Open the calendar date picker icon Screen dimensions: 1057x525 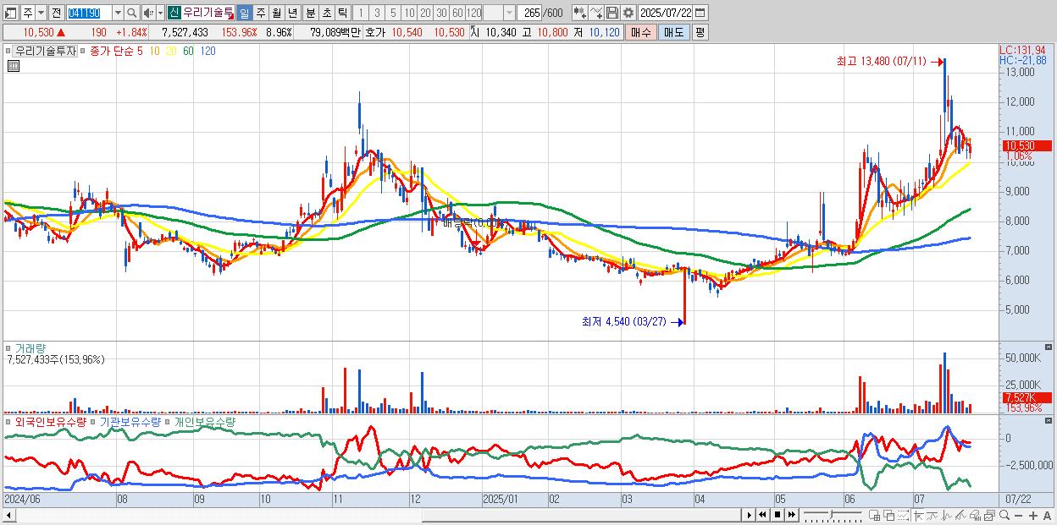pos(700,13)
